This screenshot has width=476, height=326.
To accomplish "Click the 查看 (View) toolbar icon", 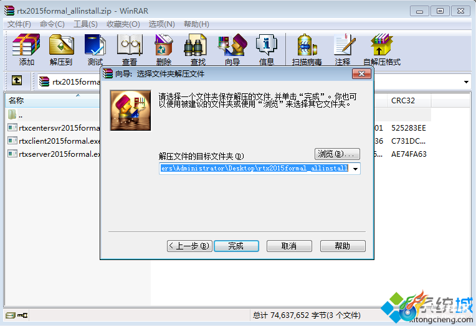I will (x=130, y=45).
